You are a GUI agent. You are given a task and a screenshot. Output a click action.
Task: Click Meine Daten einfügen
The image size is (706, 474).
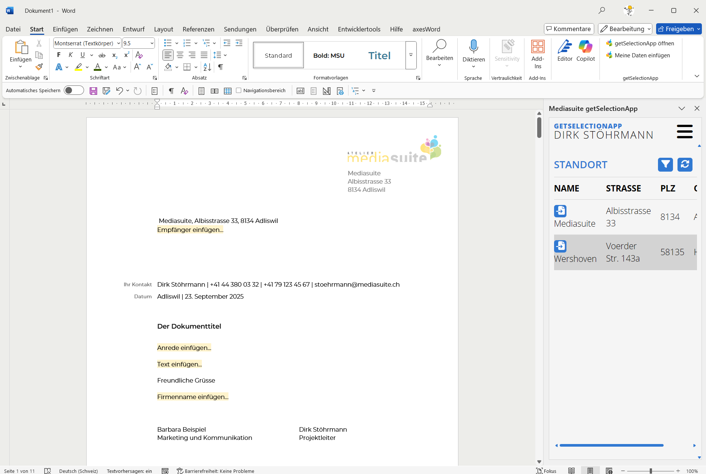click(x=642, y=55)
